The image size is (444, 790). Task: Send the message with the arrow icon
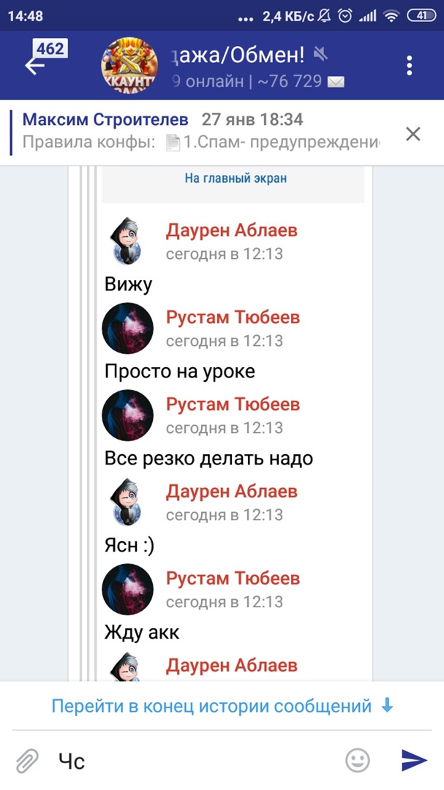point(414,760)
